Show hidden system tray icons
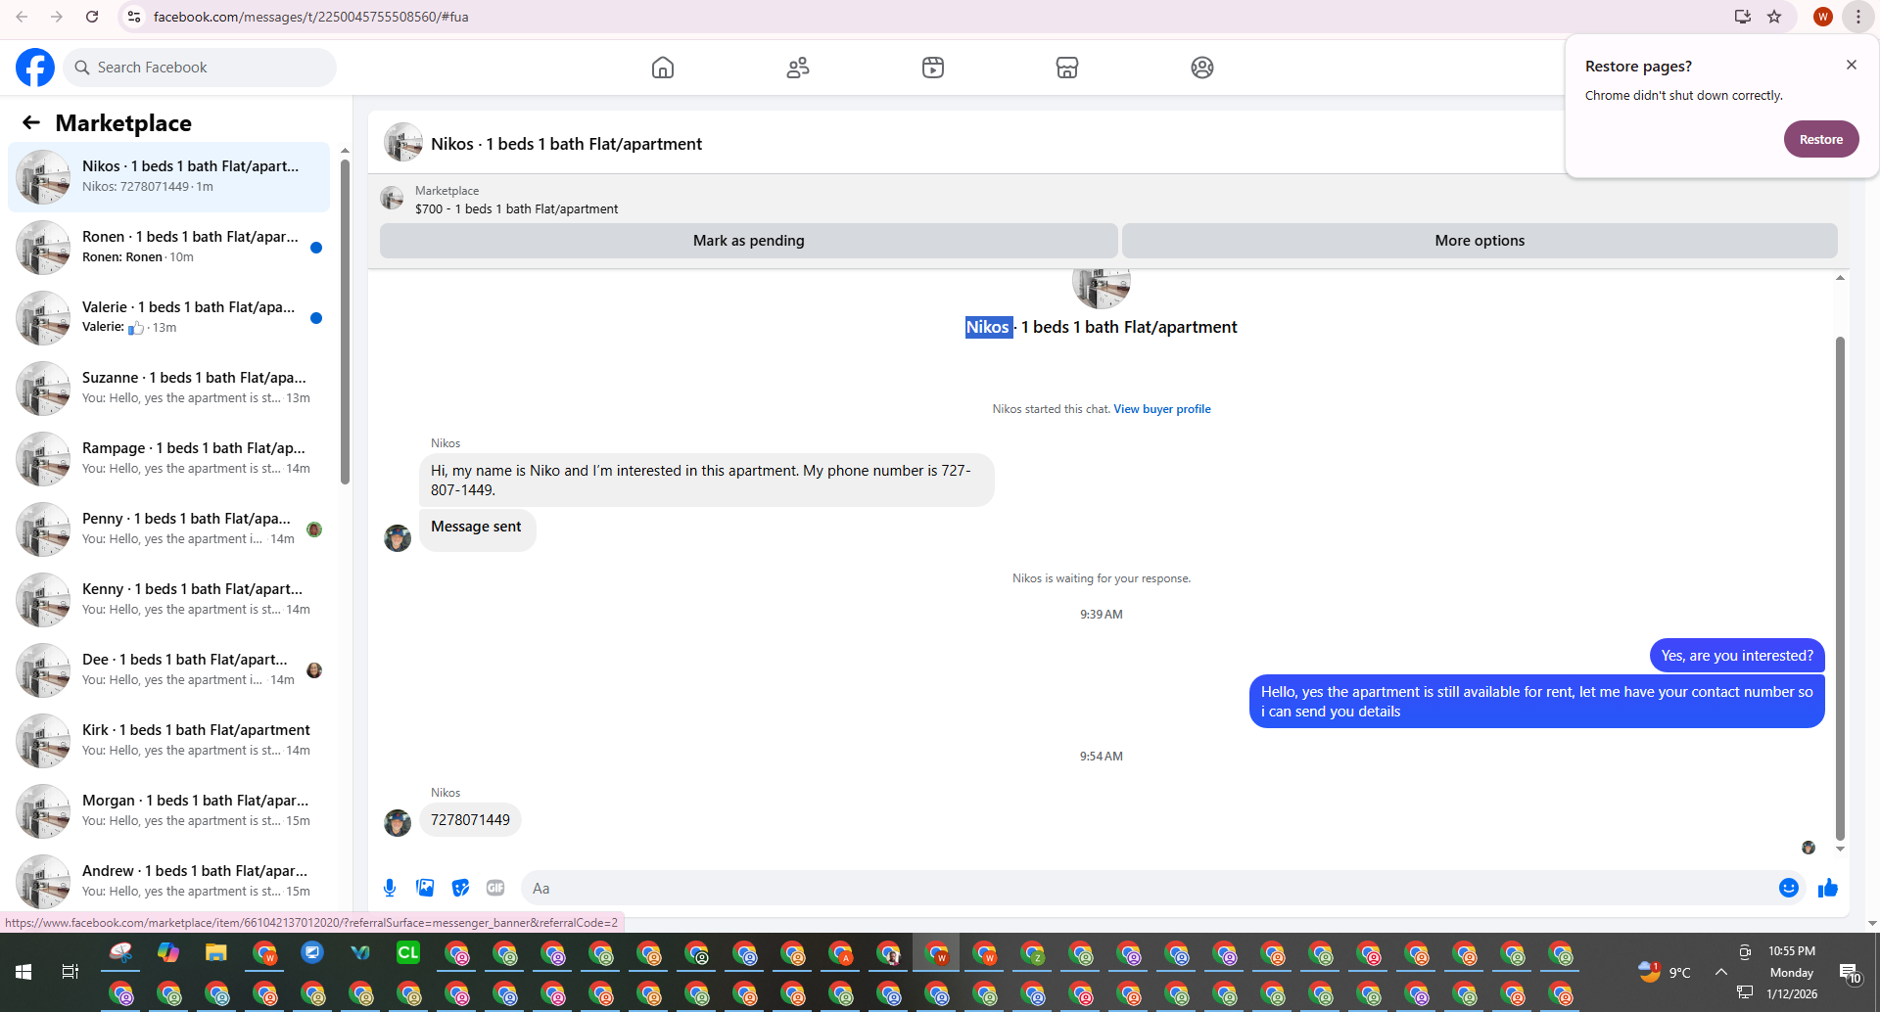The height and width of the screenshot is (1012, 1880). coord(1721,972)
